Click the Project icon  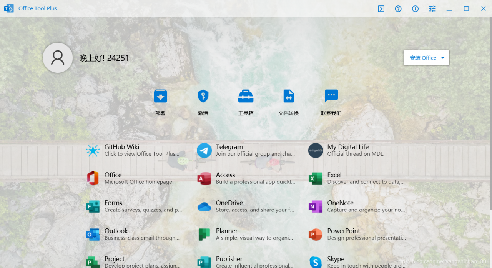pos(93,262)
